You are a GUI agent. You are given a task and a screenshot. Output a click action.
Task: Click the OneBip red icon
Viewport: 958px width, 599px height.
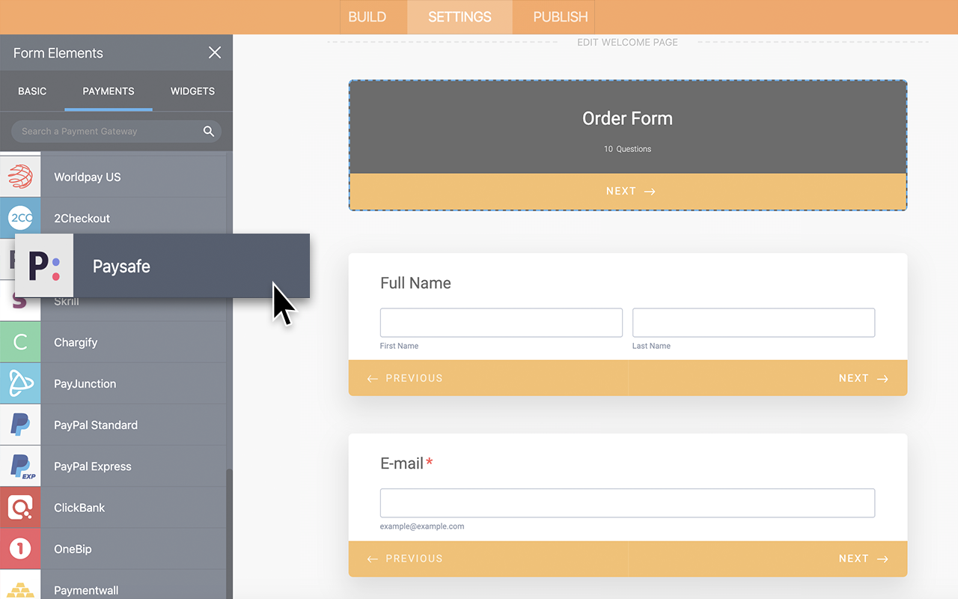20,549
